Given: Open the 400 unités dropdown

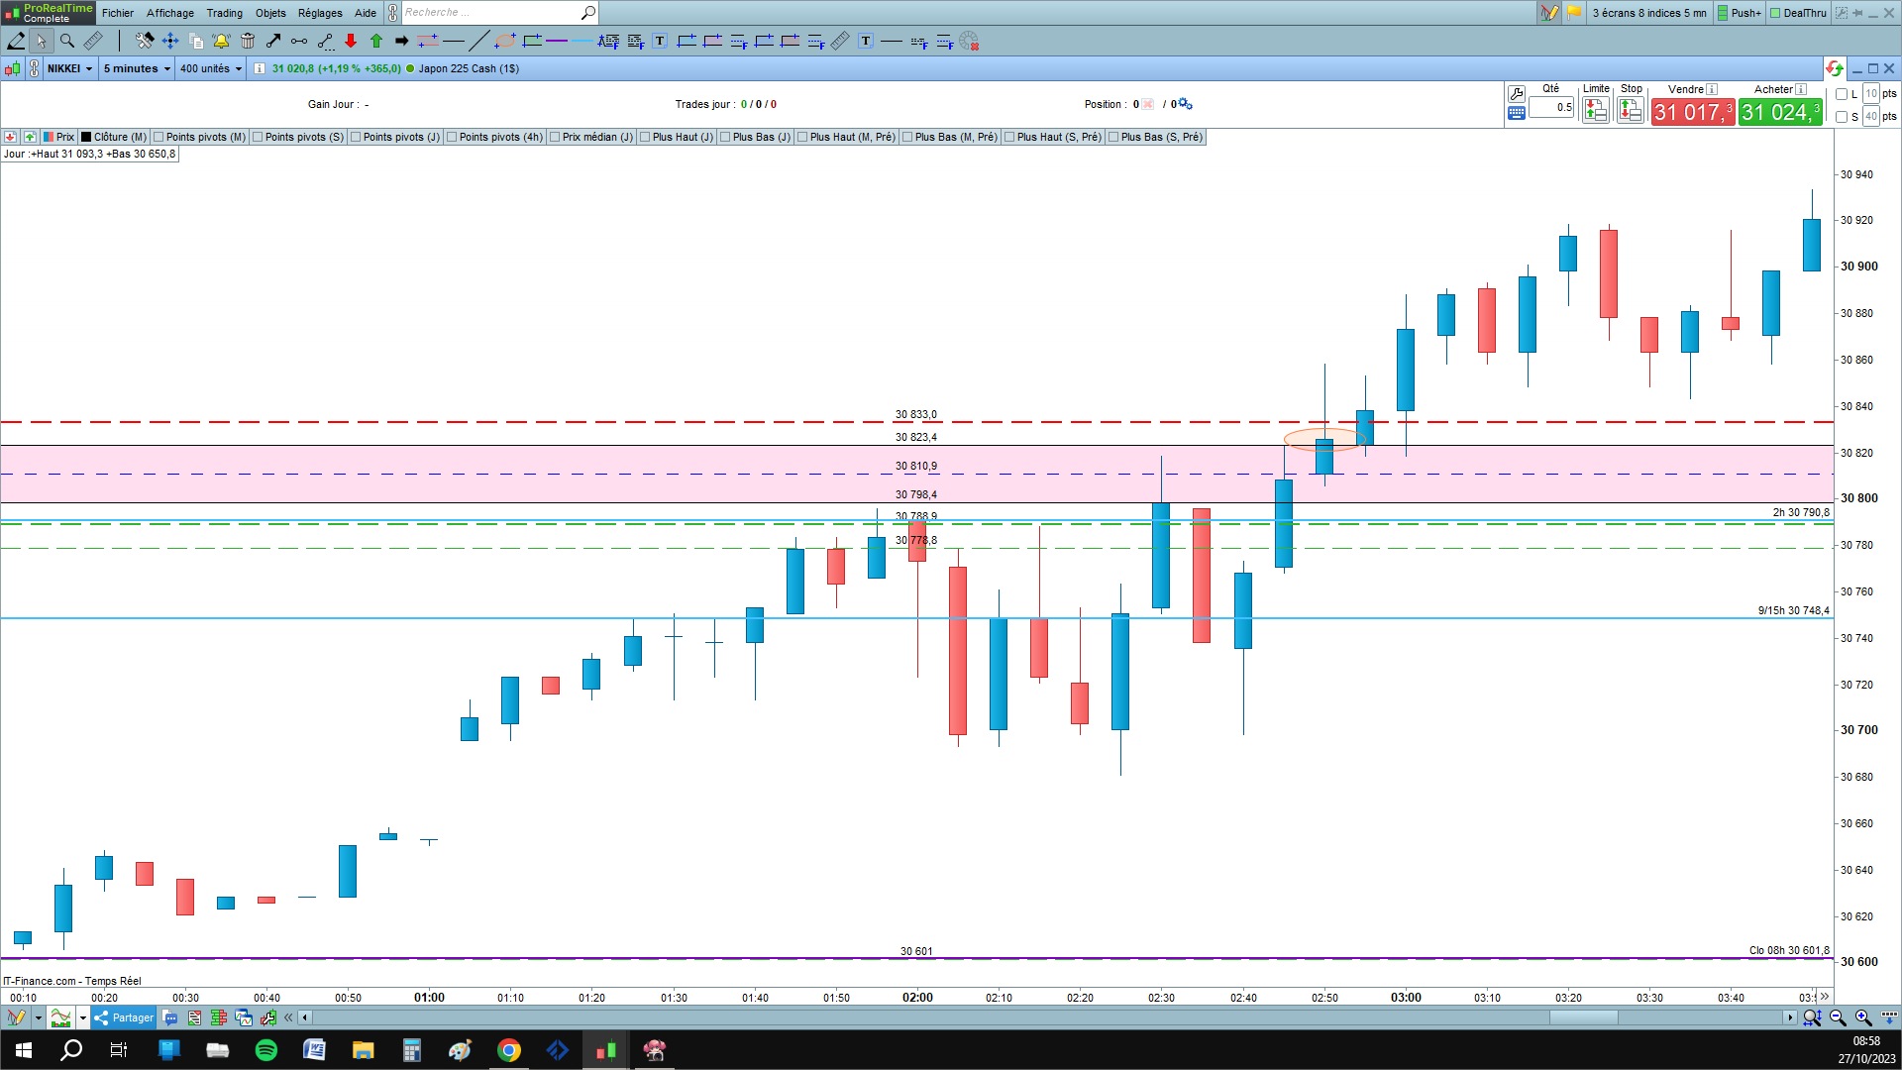Looking at the screenshot, I should point(210,68).
